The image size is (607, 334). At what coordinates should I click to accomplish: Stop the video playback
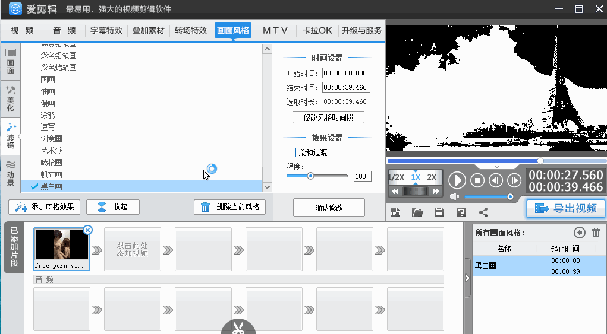(477, 180)
